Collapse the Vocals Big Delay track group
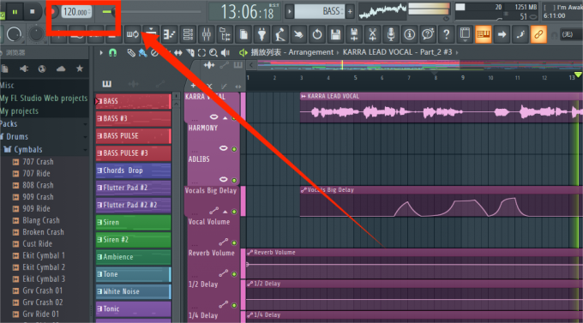The image size is (583, 323). click(225, 212)
